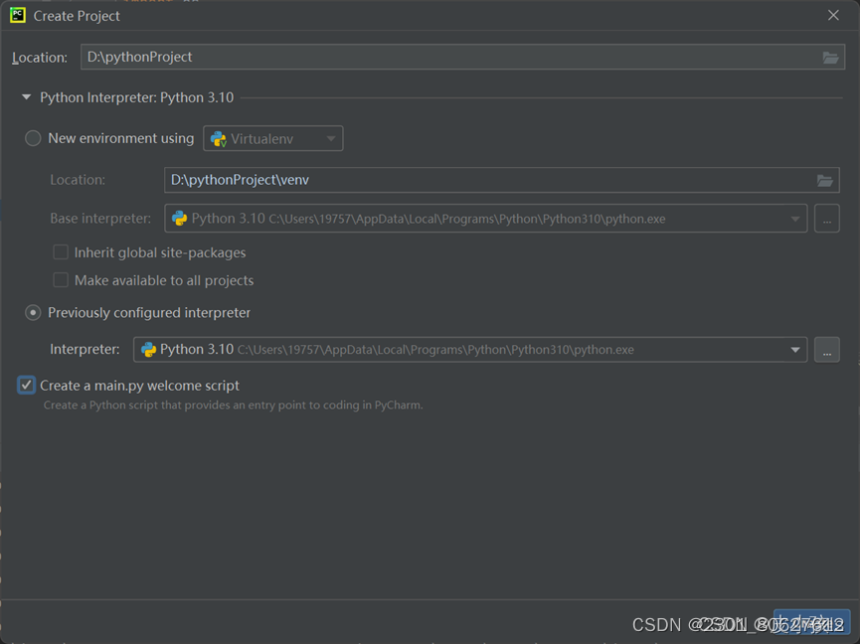Uncheck Create a main.py welcome script
This screenshot has width=860, height=644.
[x=27, y=385]
